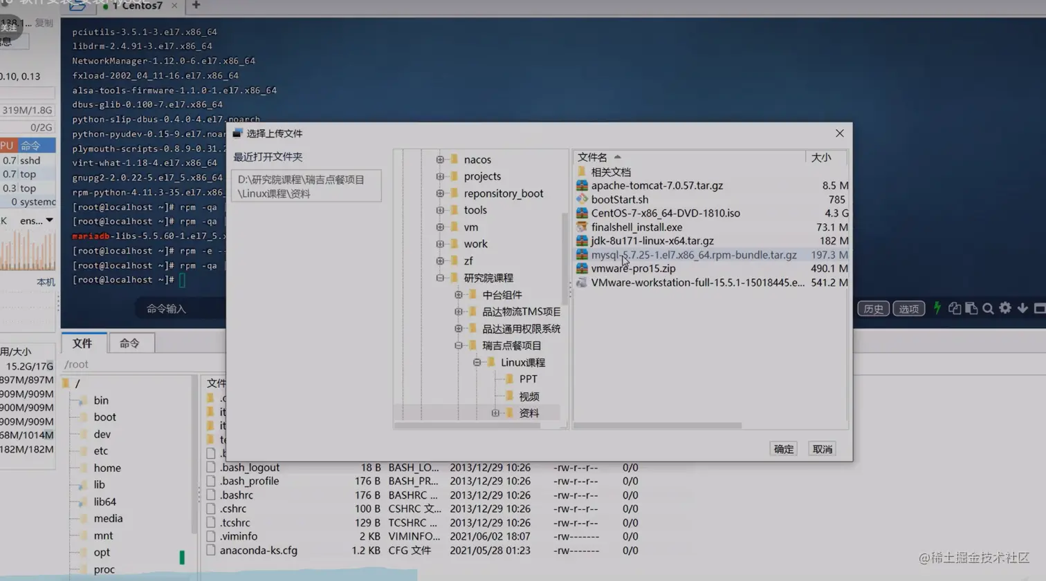Click the 历史 history button
This screenshot has width=1046, height=581.
coord(873,308)
